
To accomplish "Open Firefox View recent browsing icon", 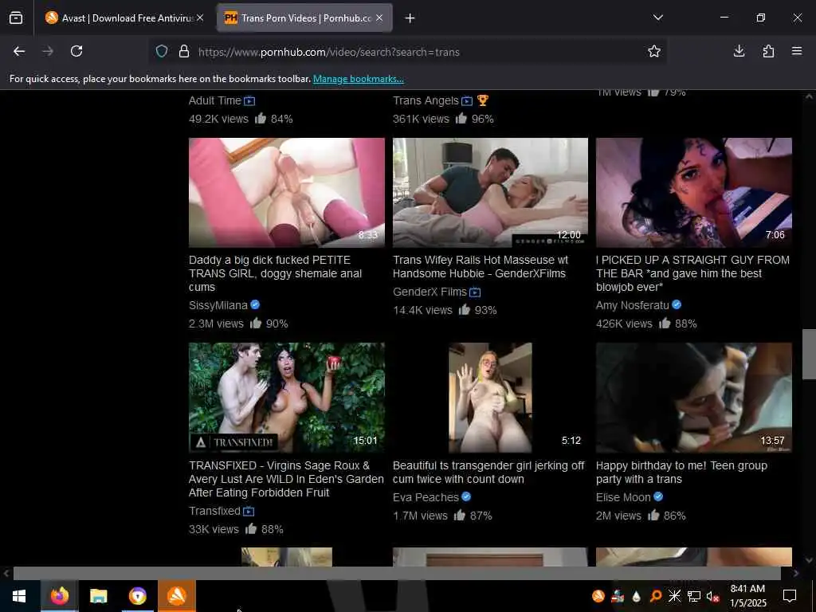I will pos(16,18).
